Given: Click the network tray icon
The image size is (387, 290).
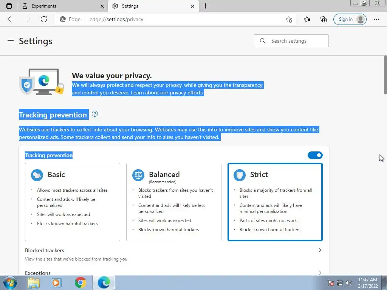Looking at the screenshot, I should [x=340, y=282].
